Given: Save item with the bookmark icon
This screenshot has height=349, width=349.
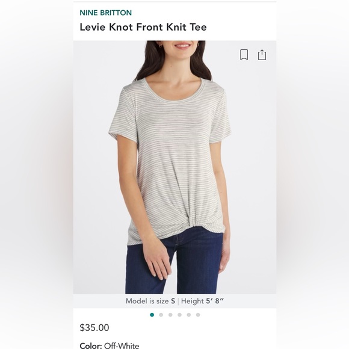Looking at the screenshot, I should click(x=244, y=55).
